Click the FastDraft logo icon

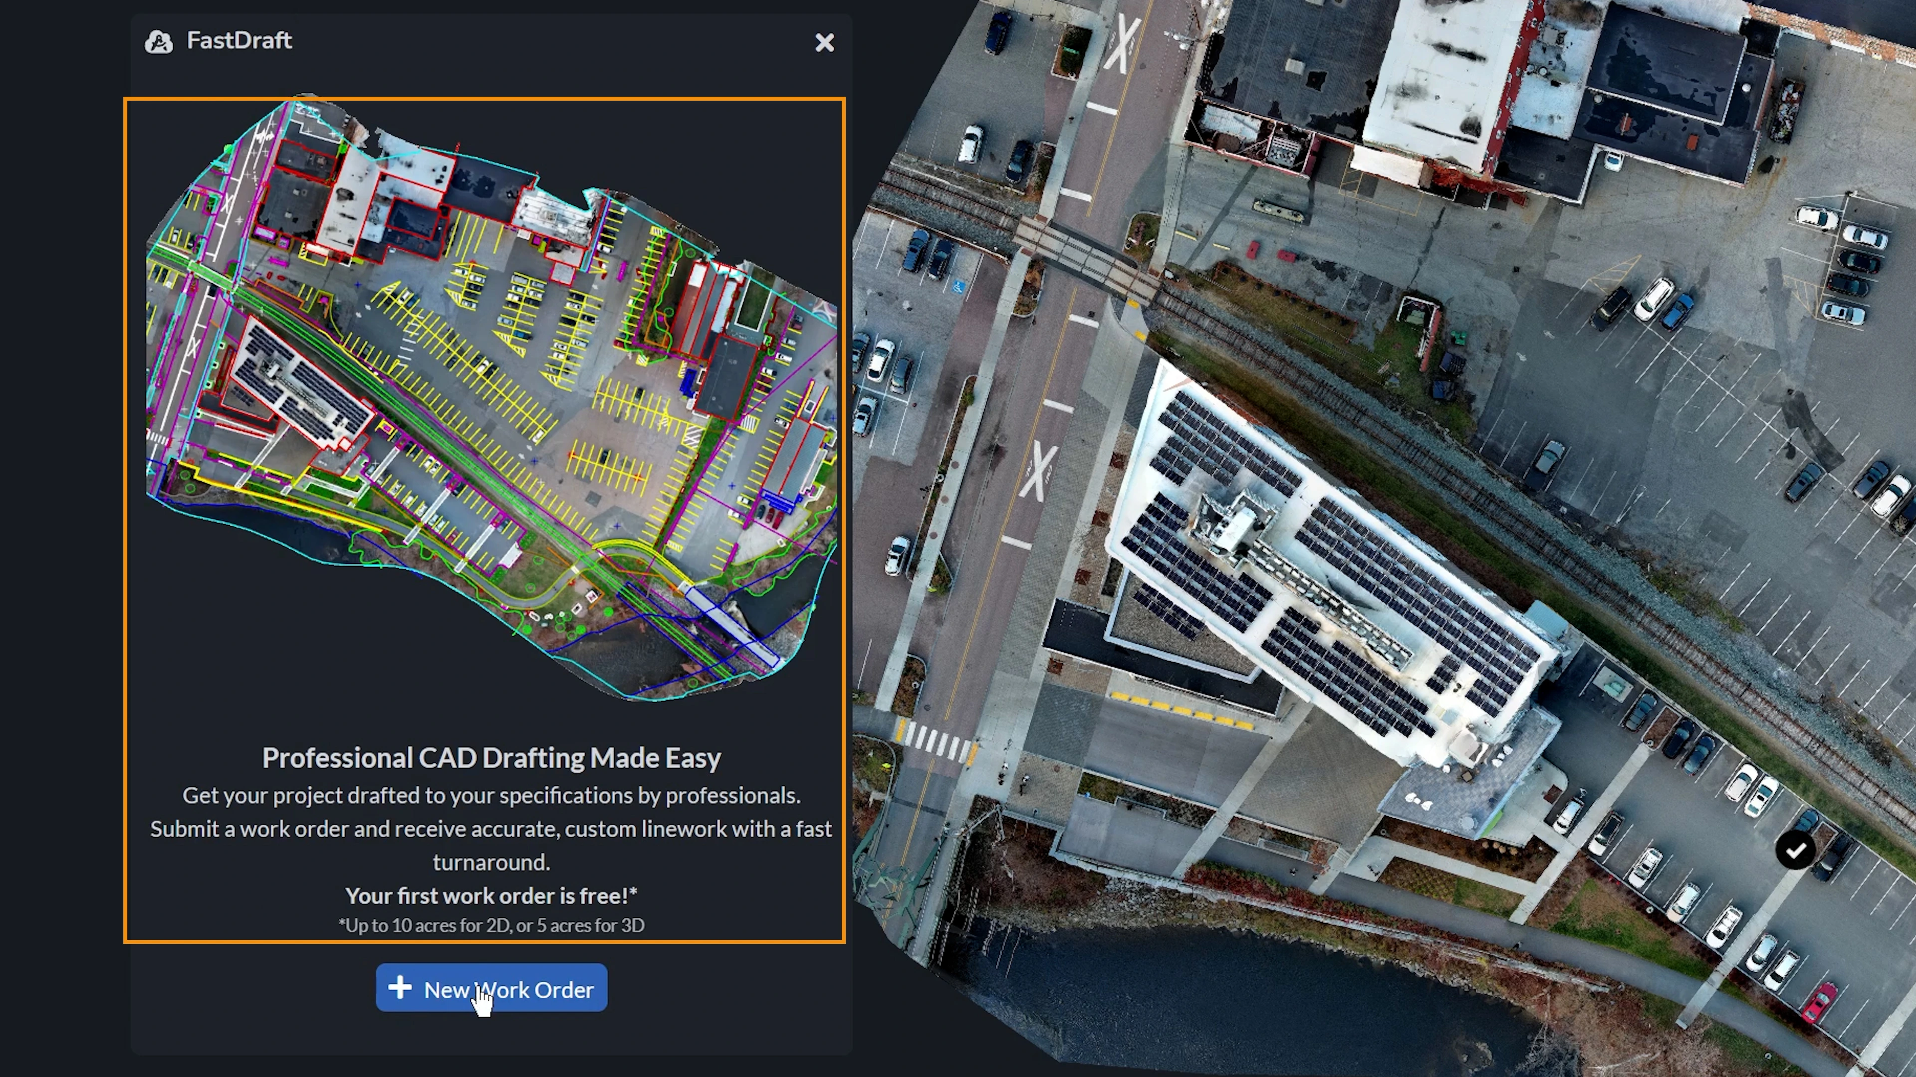tap(159, 41)
